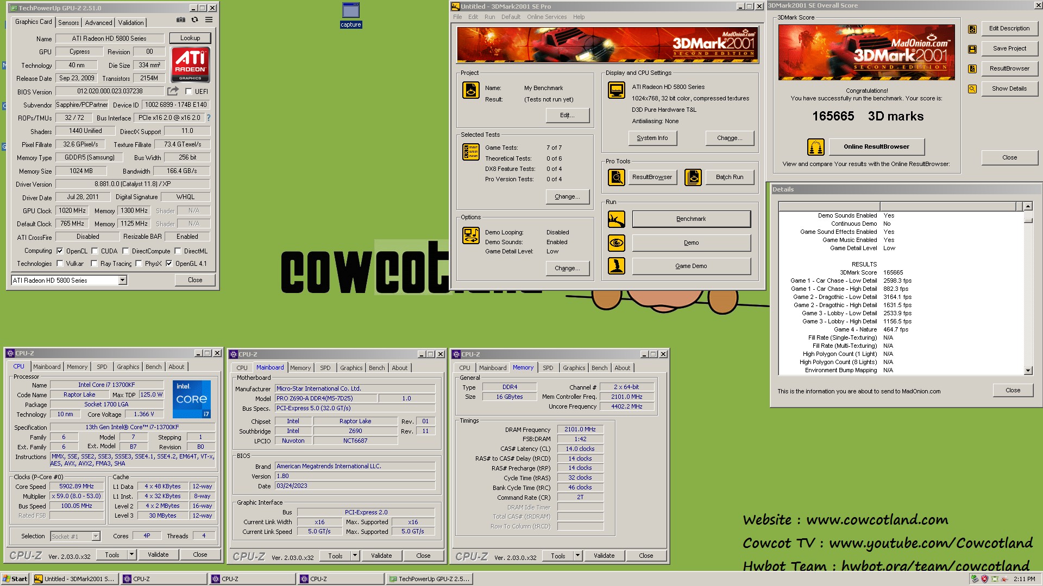The width and height of the screenshot is (1043, 586).
Task: Click the ResultBrowser icon in score window
Action: [x=972, y=69]
